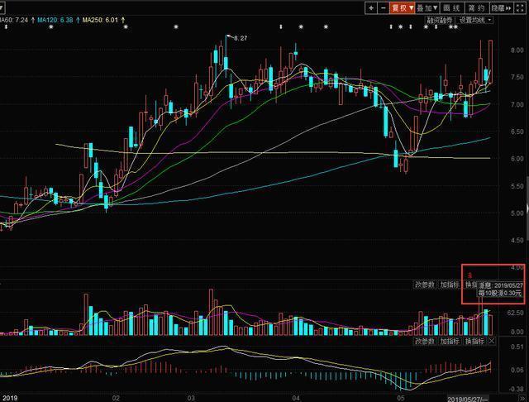
Task: Open the 叠加 overlay dropdown
Action: tap(427, 8)
